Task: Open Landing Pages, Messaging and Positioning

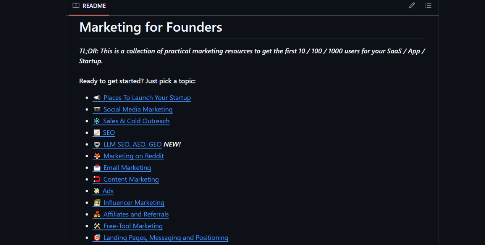Action: tap(166, 237)
